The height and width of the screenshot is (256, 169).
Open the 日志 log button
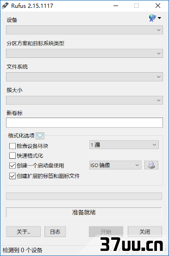pyautogui.click(x=55, y=231)
